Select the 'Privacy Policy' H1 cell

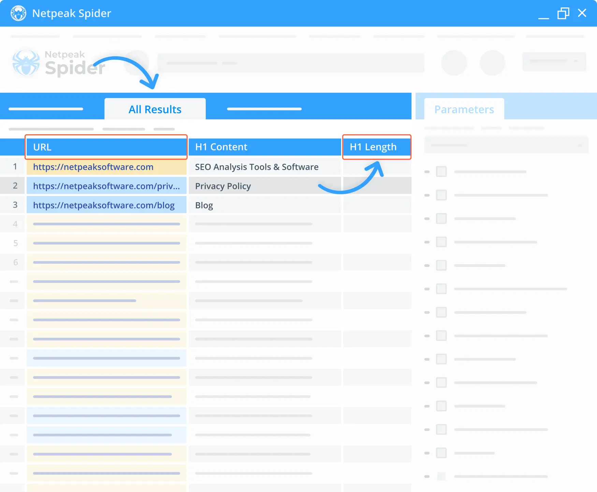265,186
